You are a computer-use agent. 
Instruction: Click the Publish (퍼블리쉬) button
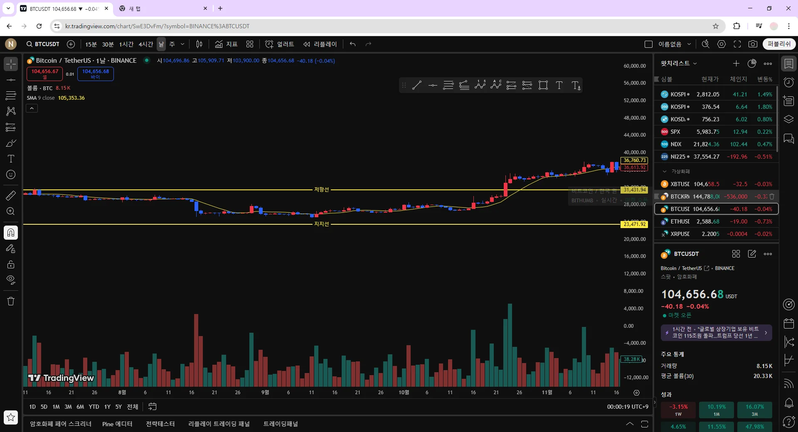pyautogui.click(x=779, y=44)
